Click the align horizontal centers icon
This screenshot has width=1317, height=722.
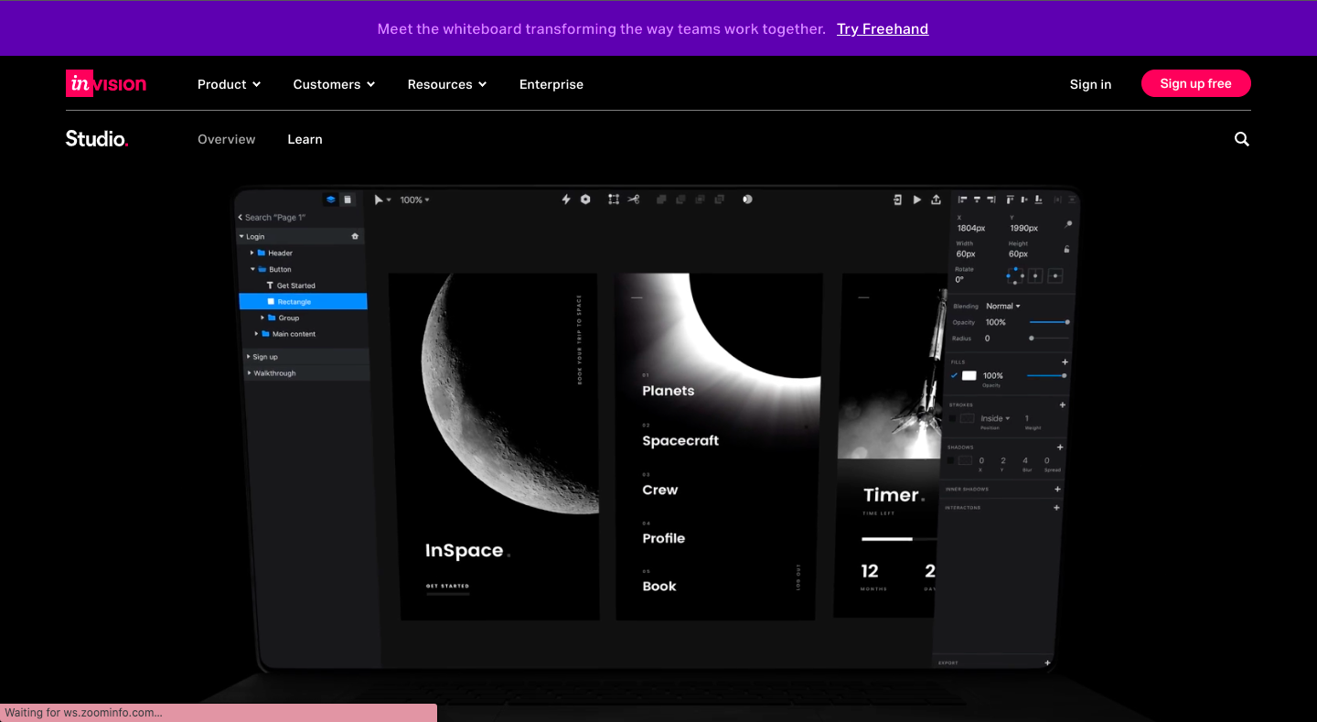[978, 199]
